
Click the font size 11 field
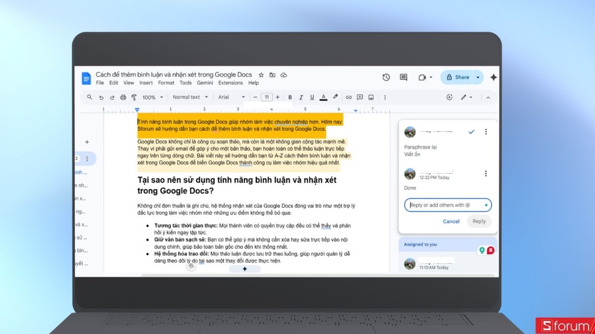coord(267,97)
